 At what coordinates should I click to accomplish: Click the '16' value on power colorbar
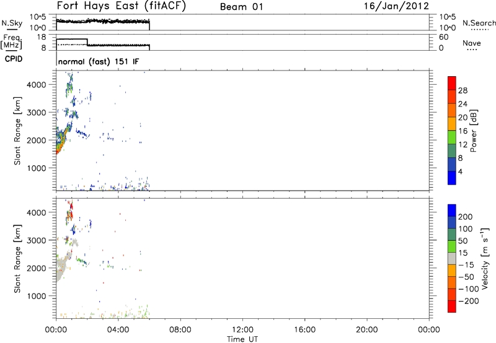[x=463, y=131]
